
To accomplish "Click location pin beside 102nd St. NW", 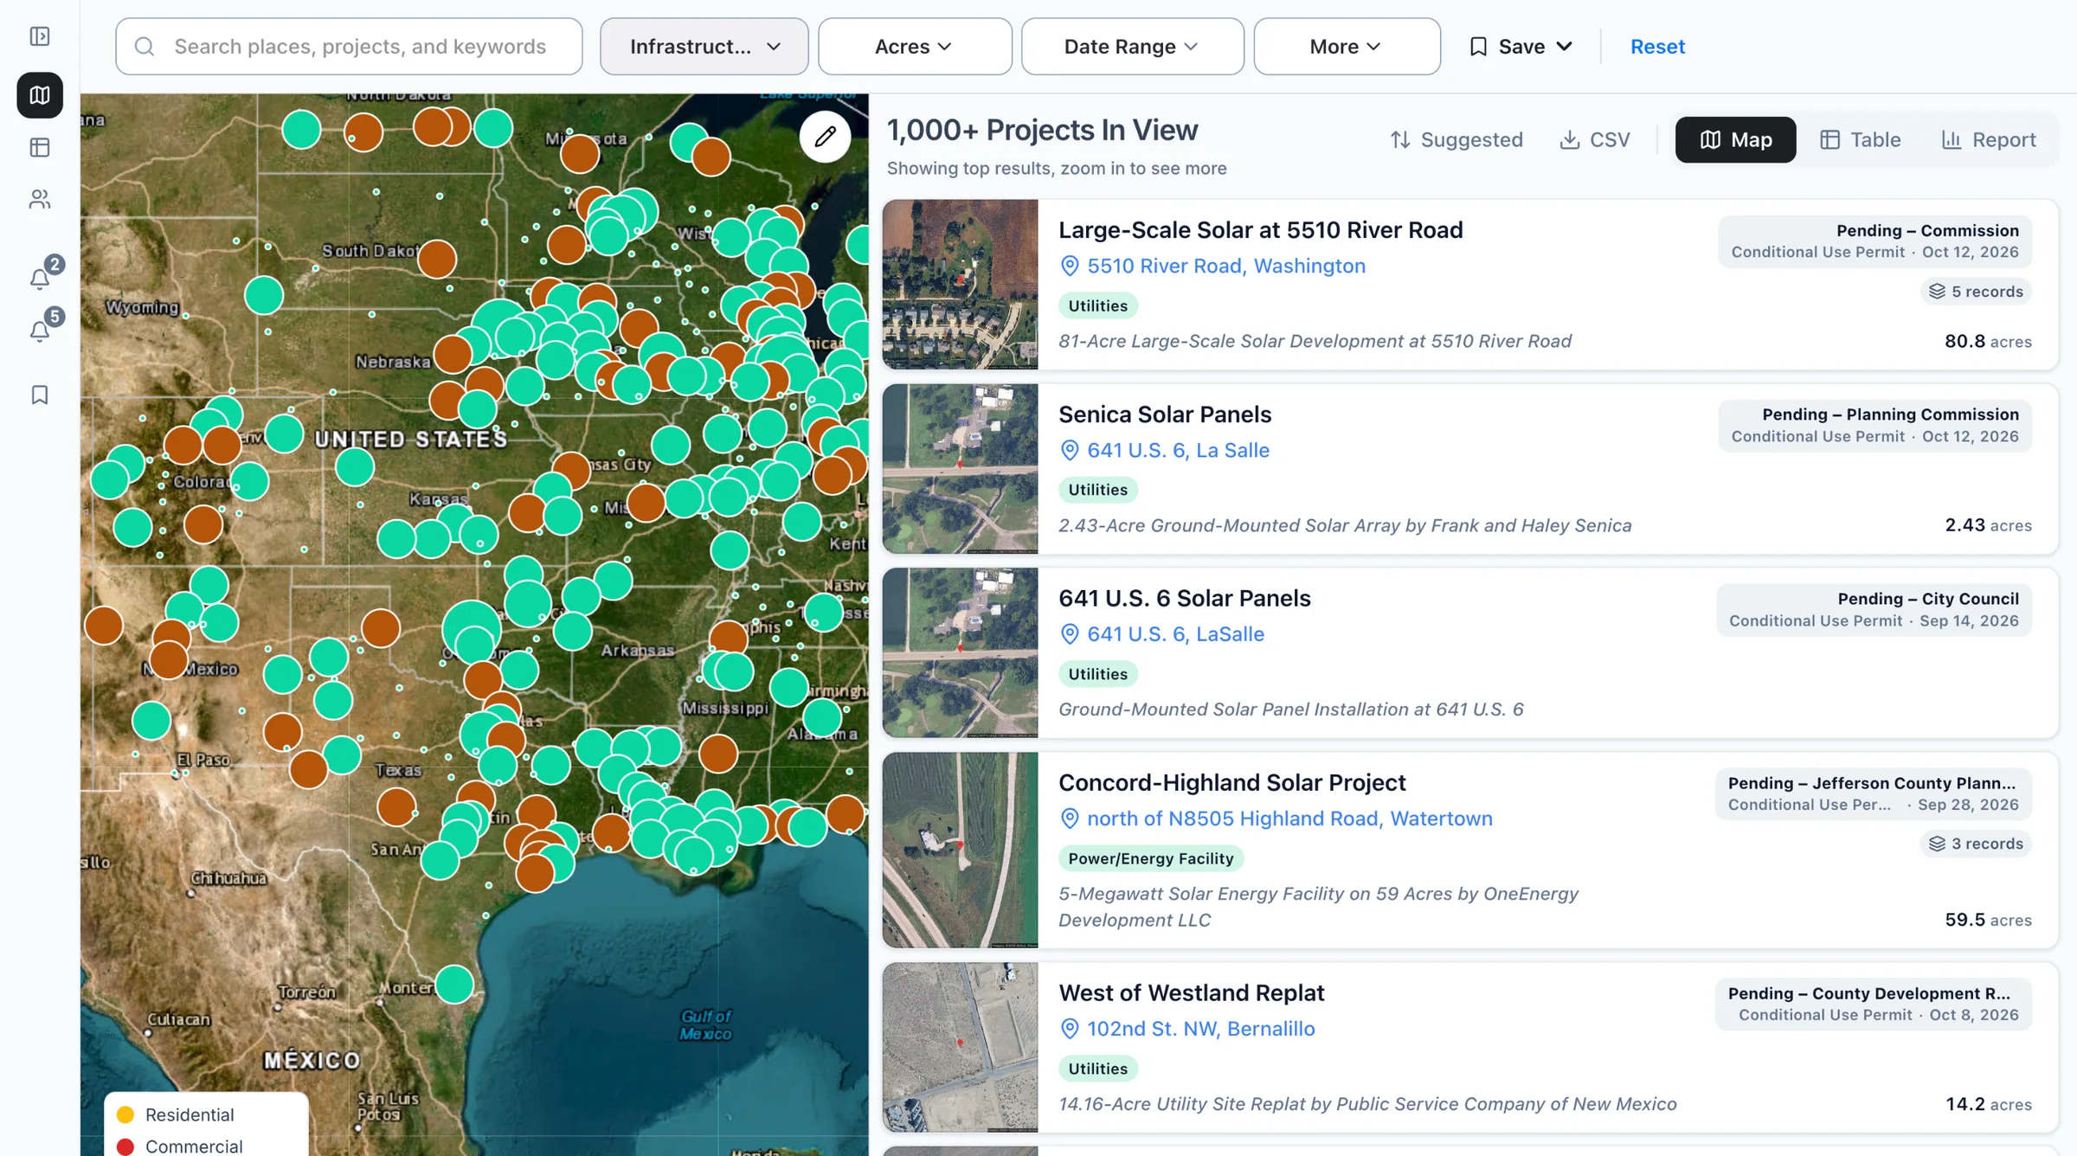I will point(1070,1029).
